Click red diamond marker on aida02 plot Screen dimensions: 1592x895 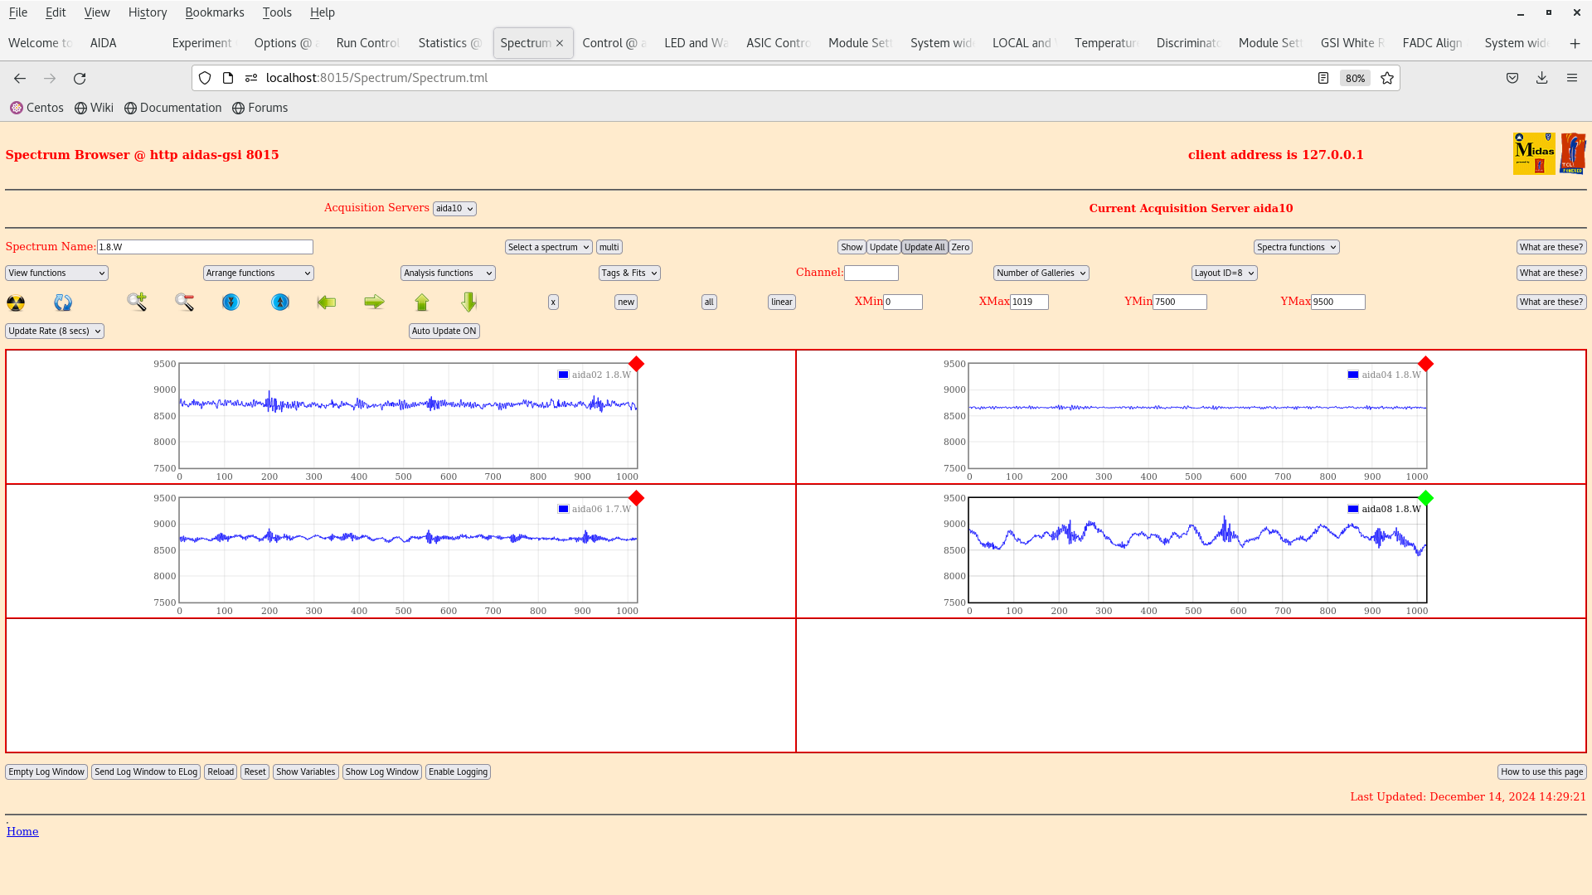[x=636, y=364]
